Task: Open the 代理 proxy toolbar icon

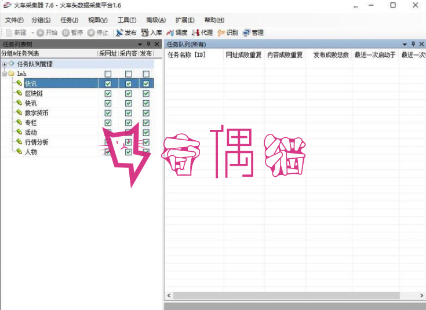Action: pos(196,33)
